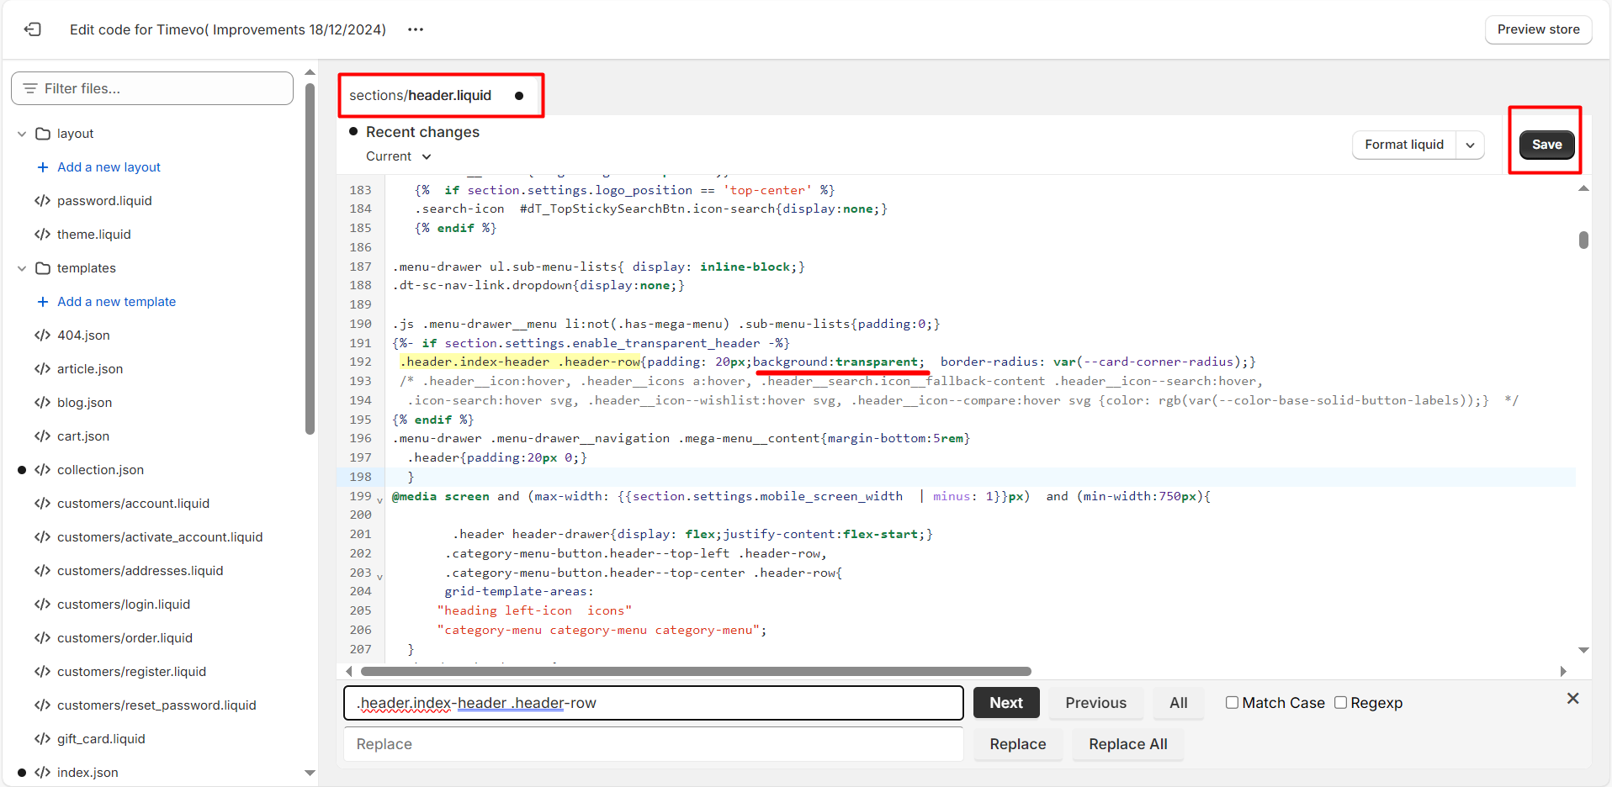Click the search input field

click(x=653, y=703)
